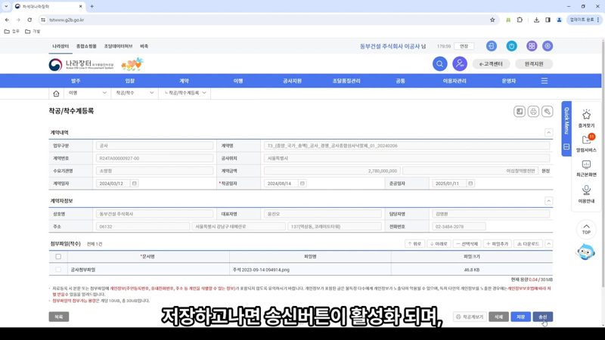Click the 송신 send button
Viewport: 605px width, 340px height.
(x=543, y=317)
